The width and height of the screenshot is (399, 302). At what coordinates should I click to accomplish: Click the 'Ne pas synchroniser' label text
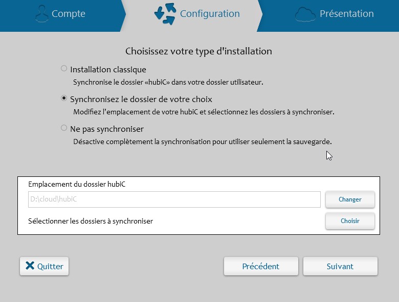tap(107, 129)
